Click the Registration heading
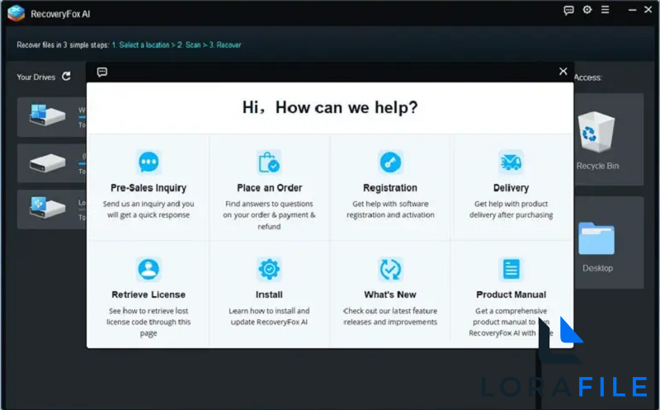The width and height of the screenshot is (660, 410). click(390, 188)
